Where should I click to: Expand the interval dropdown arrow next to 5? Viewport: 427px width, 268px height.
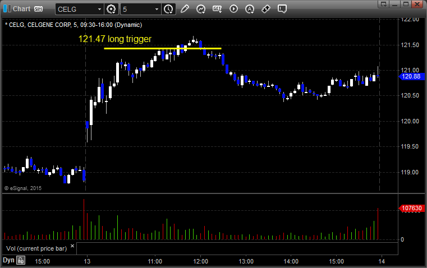[157, 9]
